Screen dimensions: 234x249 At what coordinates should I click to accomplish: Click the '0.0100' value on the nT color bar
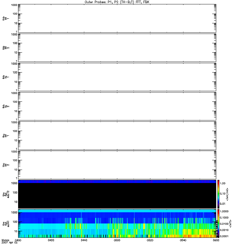click(224, 224)
